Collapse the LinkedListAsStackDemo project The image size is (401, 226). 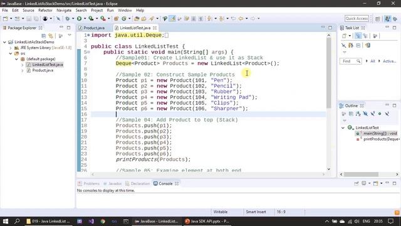4,42
